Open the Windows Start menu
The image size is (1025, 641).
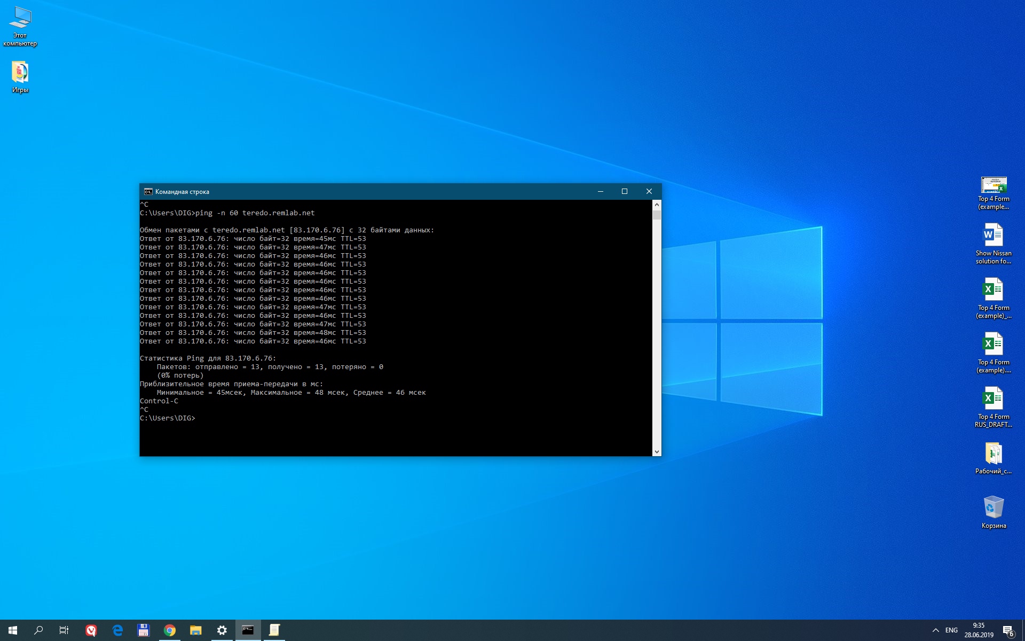[x=13, y=630]
